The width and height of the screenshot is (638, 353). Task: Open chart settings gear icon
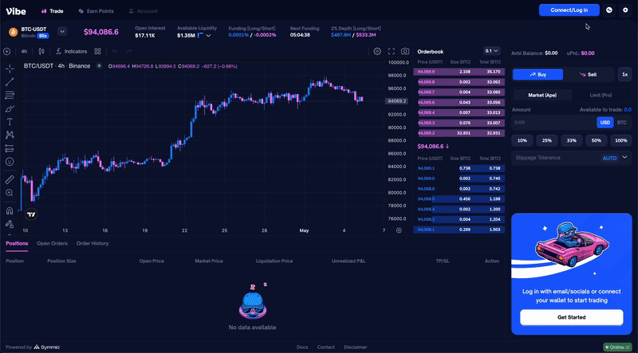(x=377, y=51)
